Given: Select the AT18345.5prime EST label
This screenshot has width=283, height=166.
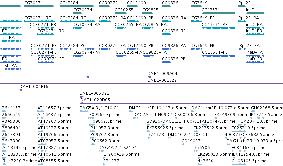Looking at the screenshot, I should [x=19, y=148].
